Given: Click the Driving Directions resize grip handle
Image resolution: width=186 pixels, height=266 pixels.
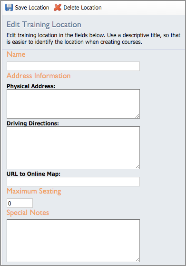Looking at the screenshot, I should click(x=137, y=166).
